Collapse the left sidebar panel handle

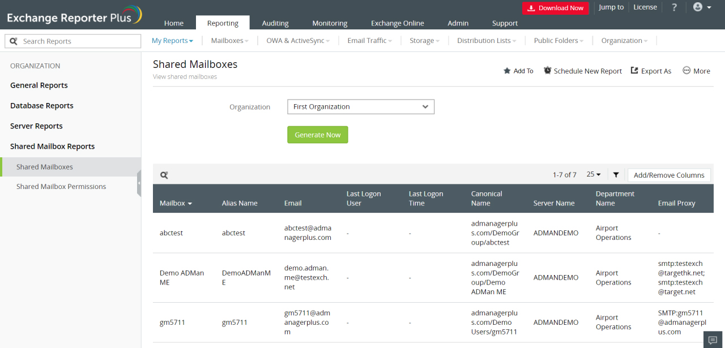139,183
